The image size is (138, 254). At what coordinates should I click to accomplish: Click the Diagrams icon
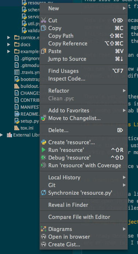tap(44, 229)
